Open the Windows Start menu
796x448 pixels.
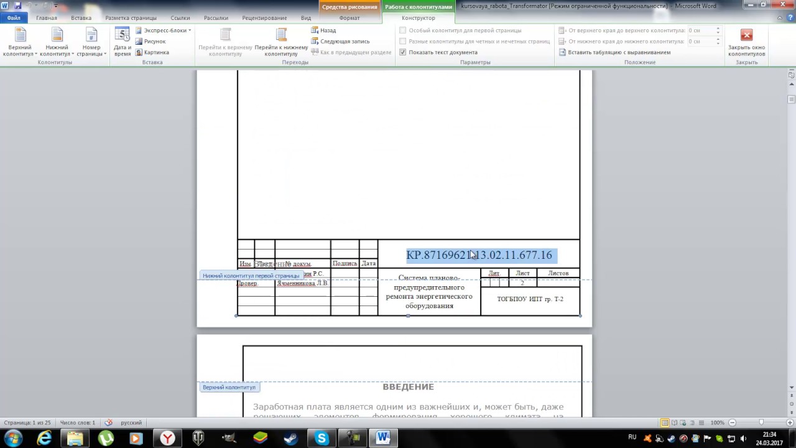point(13,439)
